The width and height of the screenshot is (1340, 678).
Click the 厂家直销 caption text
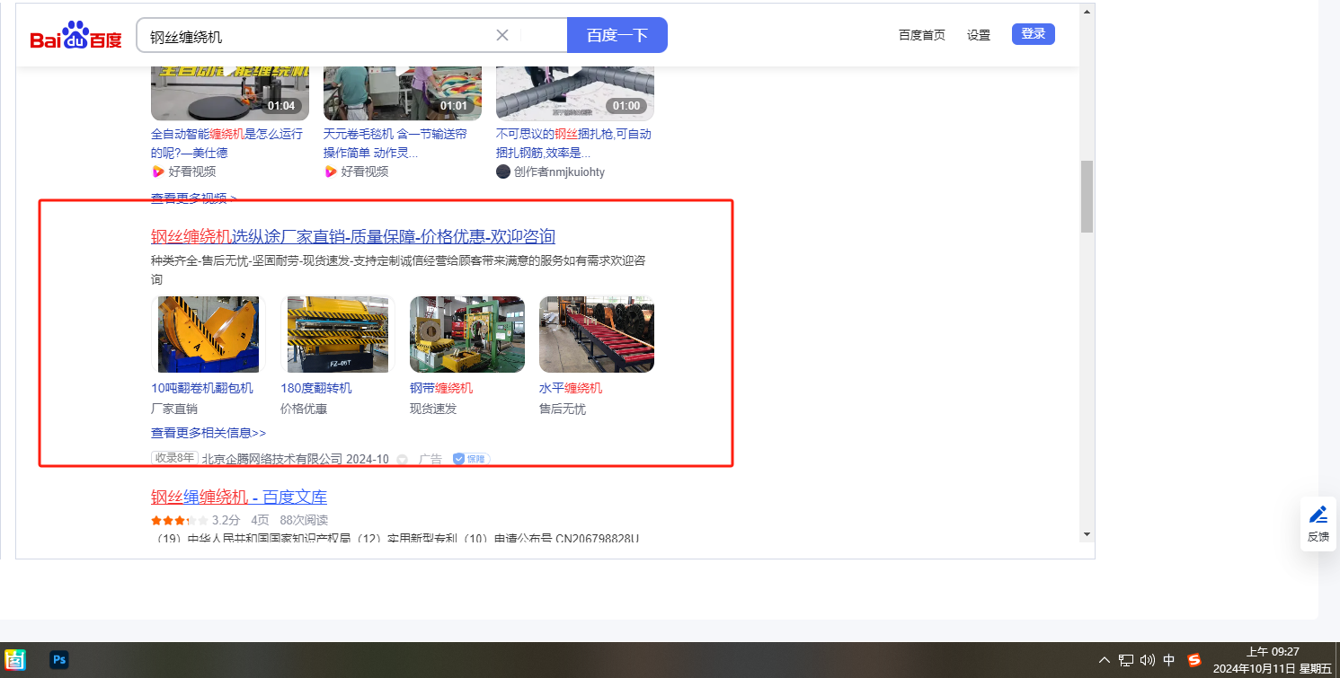[174, 409]
